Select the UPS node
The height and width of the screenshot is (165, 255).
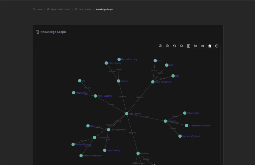80,81
